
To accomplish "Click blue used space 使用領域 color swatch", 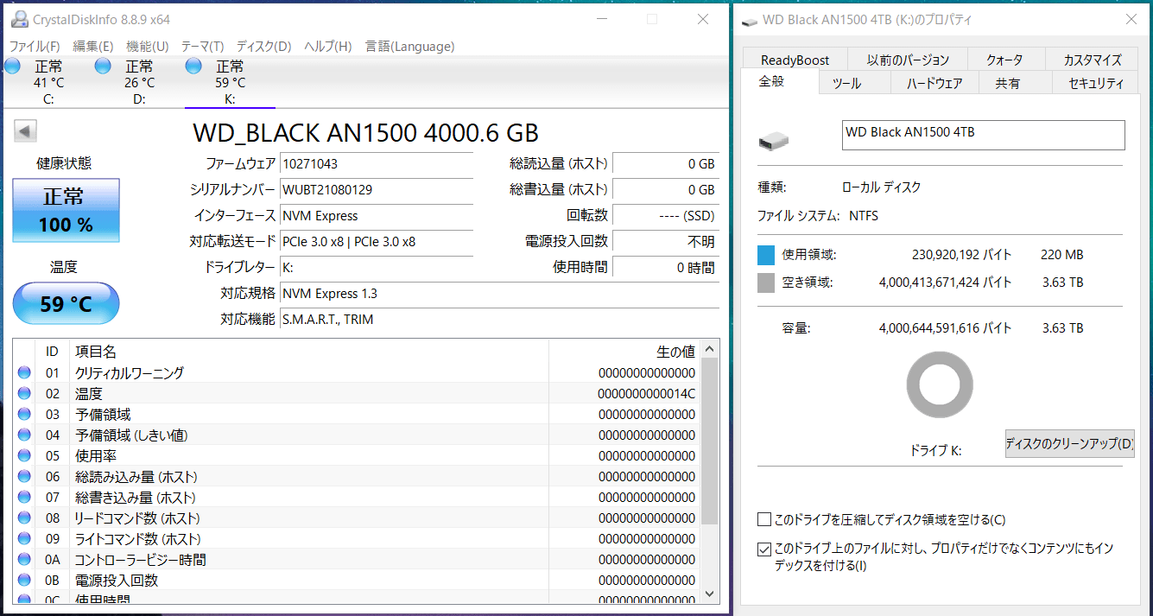I will (766, 255).
